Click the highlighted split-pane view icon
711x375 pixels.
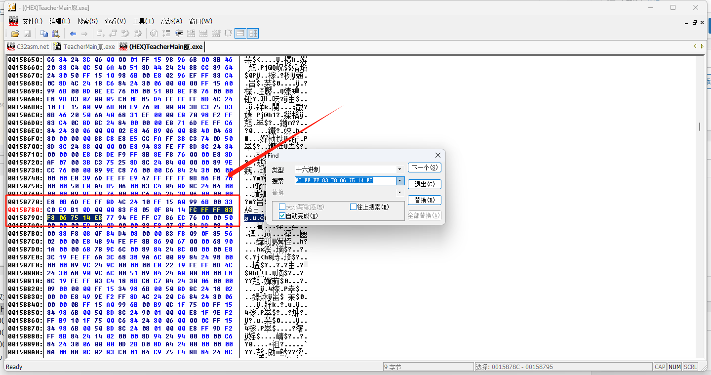[253, 34]
